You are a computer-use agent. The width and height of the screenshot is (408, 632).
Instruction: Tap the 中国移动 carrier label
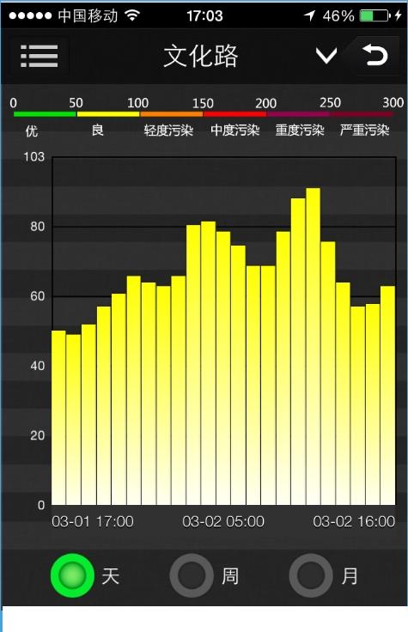click(88, 15)
